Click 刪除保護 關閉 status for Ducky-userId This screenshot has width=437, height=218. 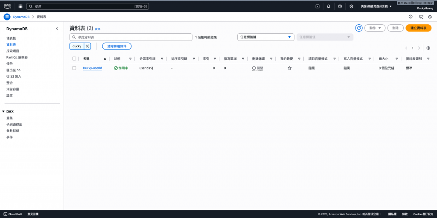click(x=257, y=68)
